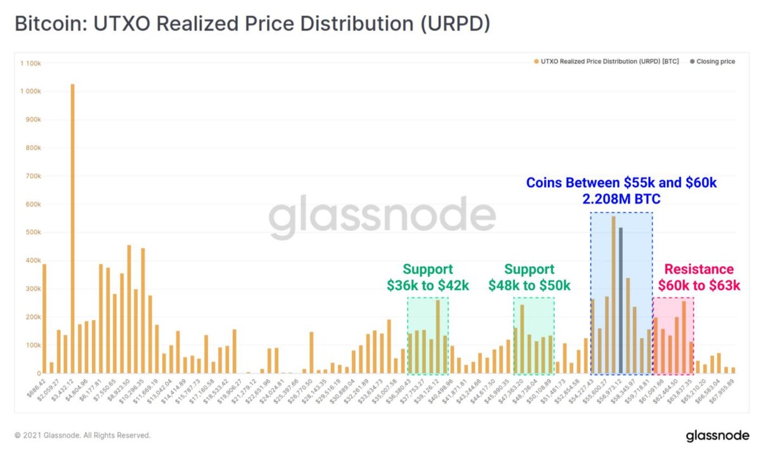Click the glassnode logo at bottom right
The width and height of the screenshot is (761, 454).
716,436
